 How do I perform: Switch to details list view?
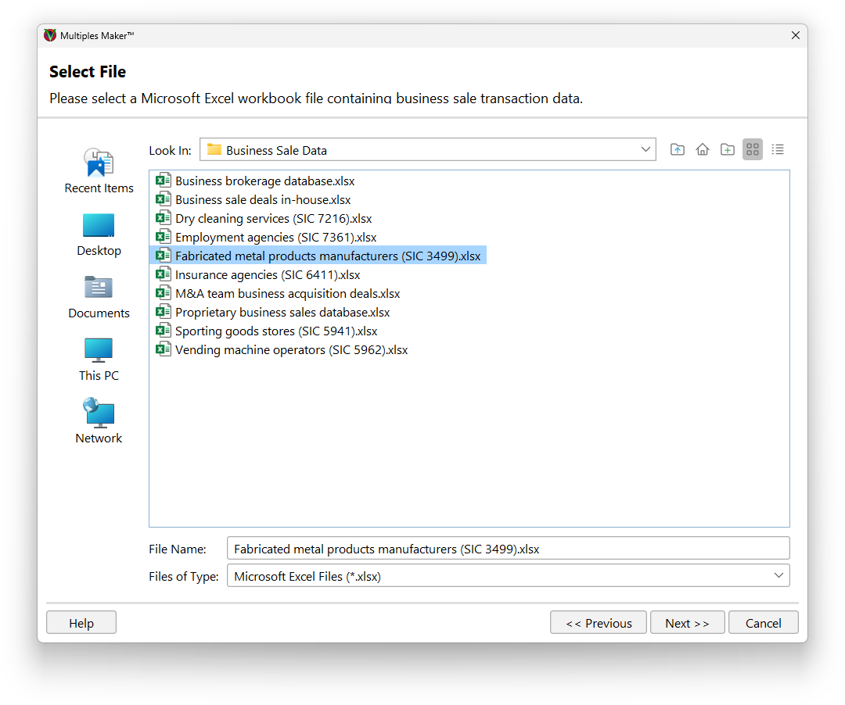[x=778, y=149]
